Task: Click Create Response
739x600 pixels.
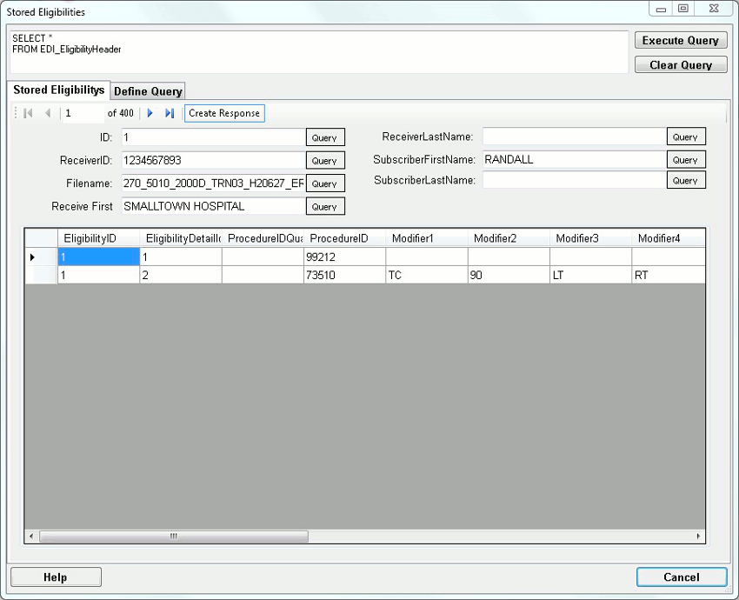Action: click(x=224, y=113)
